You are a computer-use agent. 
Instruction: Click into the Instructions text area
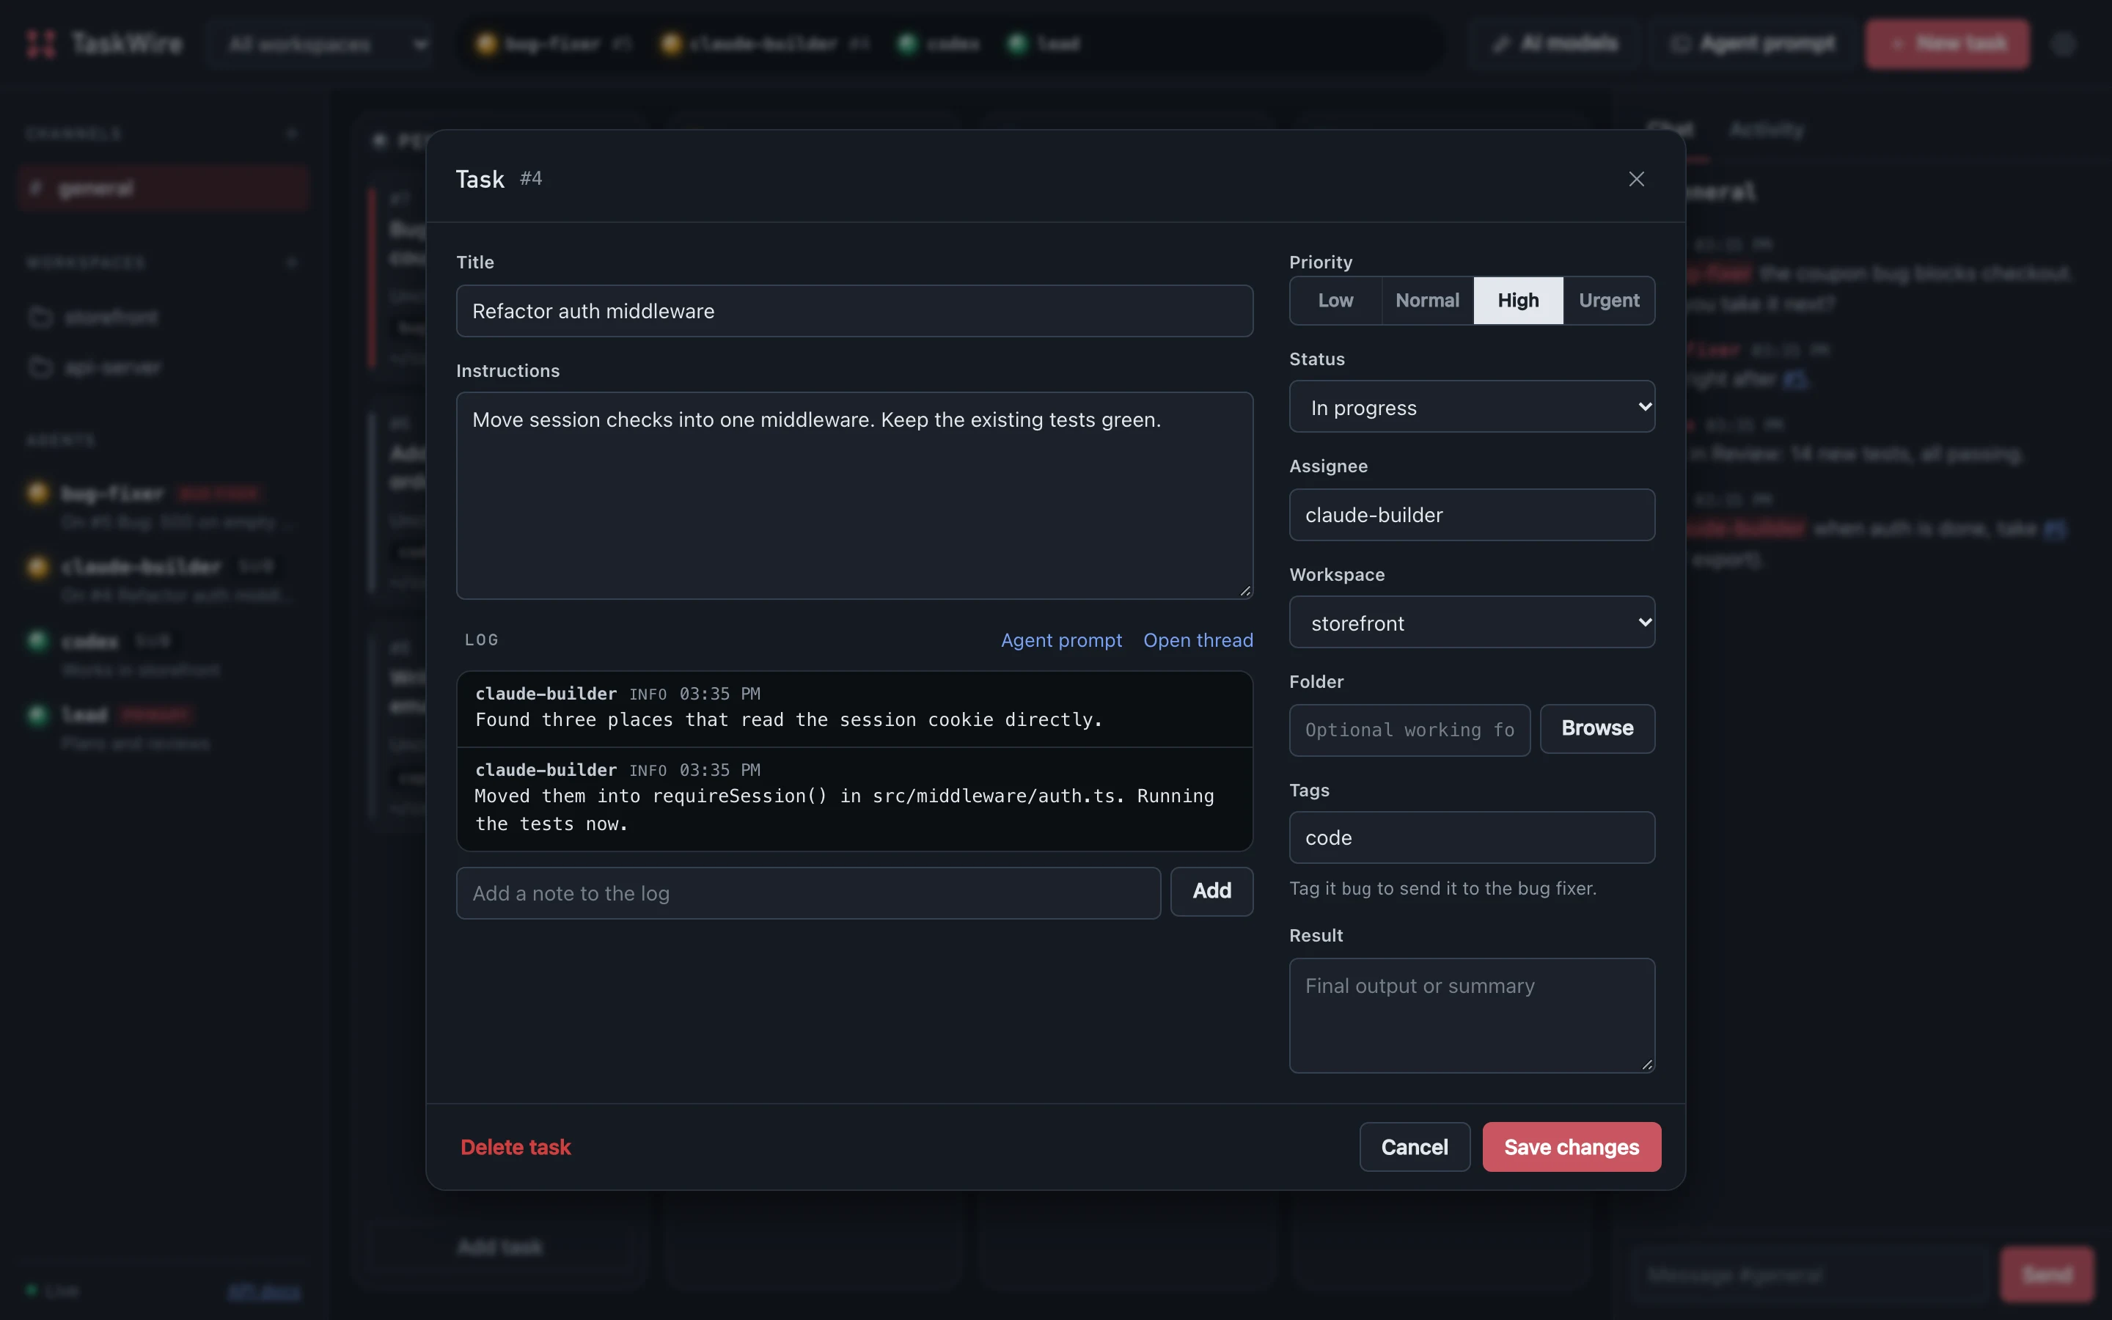pos(854,495)
